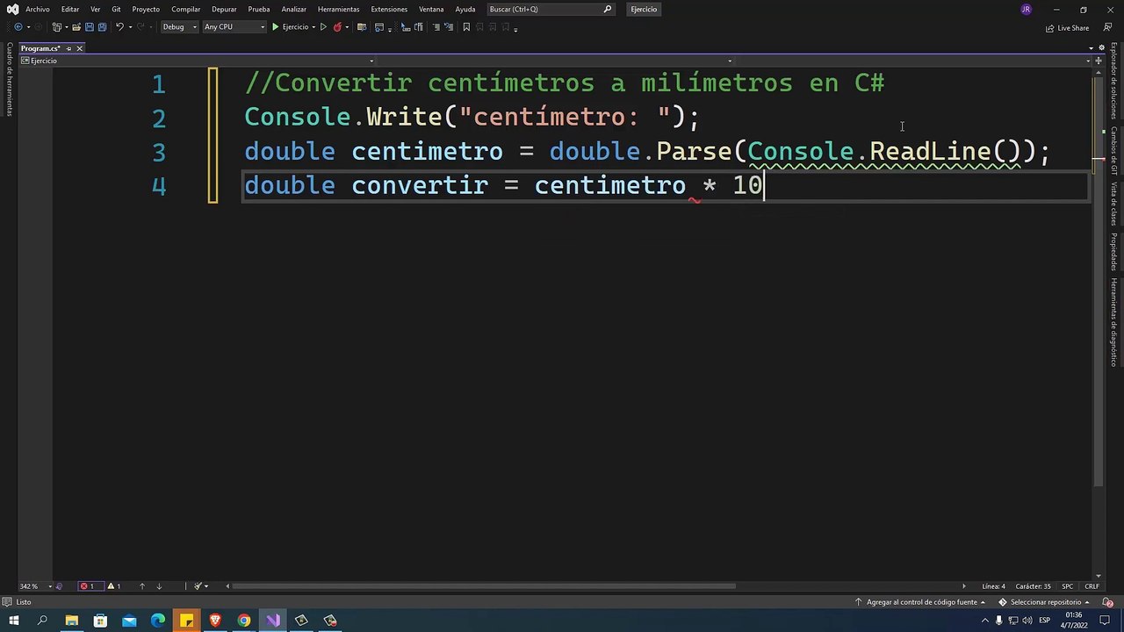Expand the code cleanup dropdown arrow
This screenshot has width=1124, height=632.
pos(206,586)
